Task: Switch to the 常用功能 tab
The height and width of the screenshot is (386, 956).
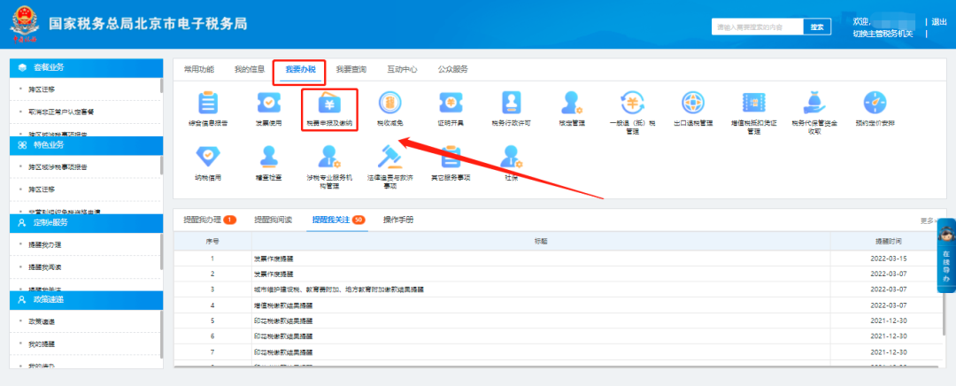Action: [x=199, y=69]
